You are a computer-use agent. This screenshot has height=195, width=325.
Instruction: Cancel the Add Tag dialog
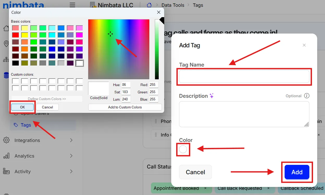pyautogui.click(x=195, y=172)
